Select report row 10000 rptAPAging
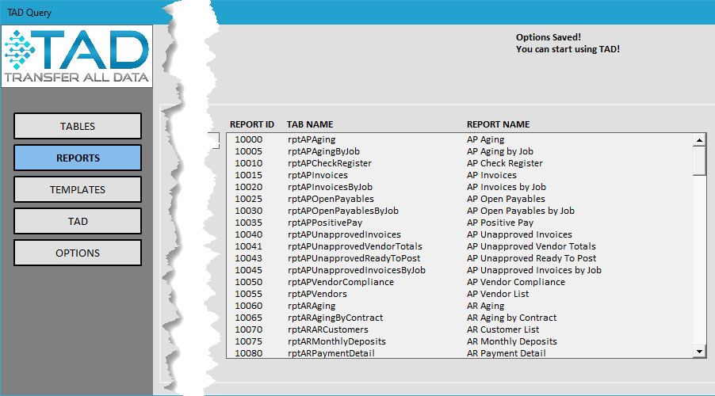The width and height of the screenshot is (715, 396). tap(459, 139)
